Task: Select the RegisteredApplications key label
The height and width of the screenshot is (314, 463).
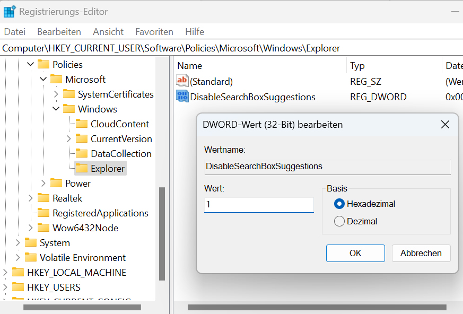Action: click(x=100, y=213)
